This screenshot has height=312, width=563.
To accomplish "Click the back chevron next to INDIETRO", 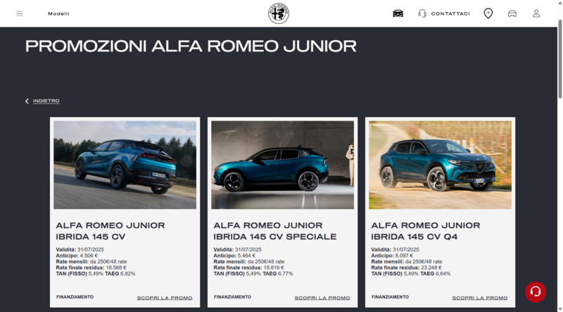I will coord(27,101).
